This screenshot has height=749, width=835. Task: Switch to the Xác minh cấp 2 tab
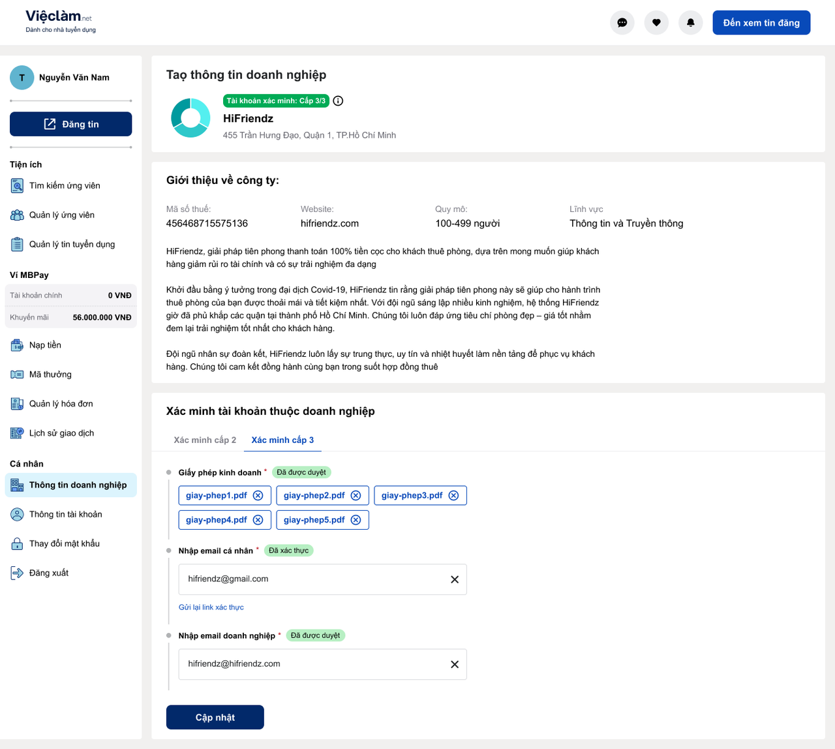click(x=205, y=440)
